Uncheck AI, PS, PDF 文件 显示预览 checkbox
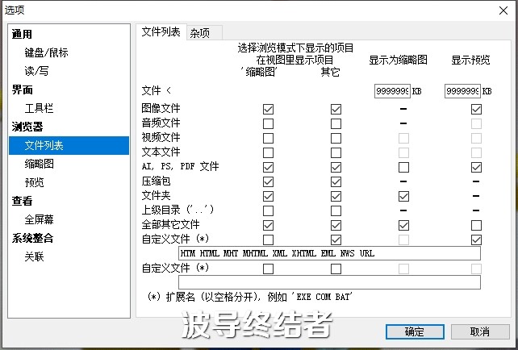This screenshot has height=350, width=518. point(476,168)
